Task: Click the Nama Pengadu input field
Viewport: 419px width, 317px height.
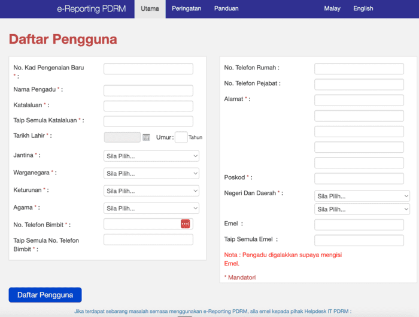Action: (x=148, y=91)
